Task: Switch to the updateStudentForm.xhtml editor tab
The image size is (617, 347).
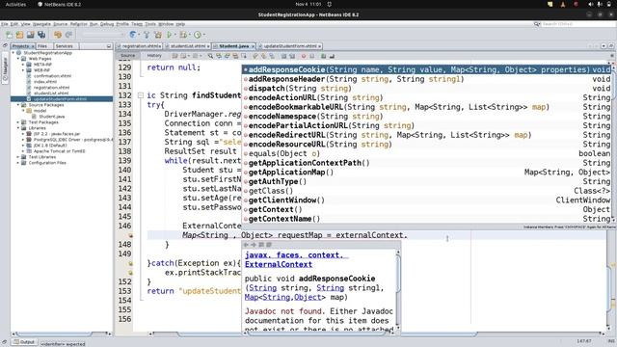Action: point(290,46)
